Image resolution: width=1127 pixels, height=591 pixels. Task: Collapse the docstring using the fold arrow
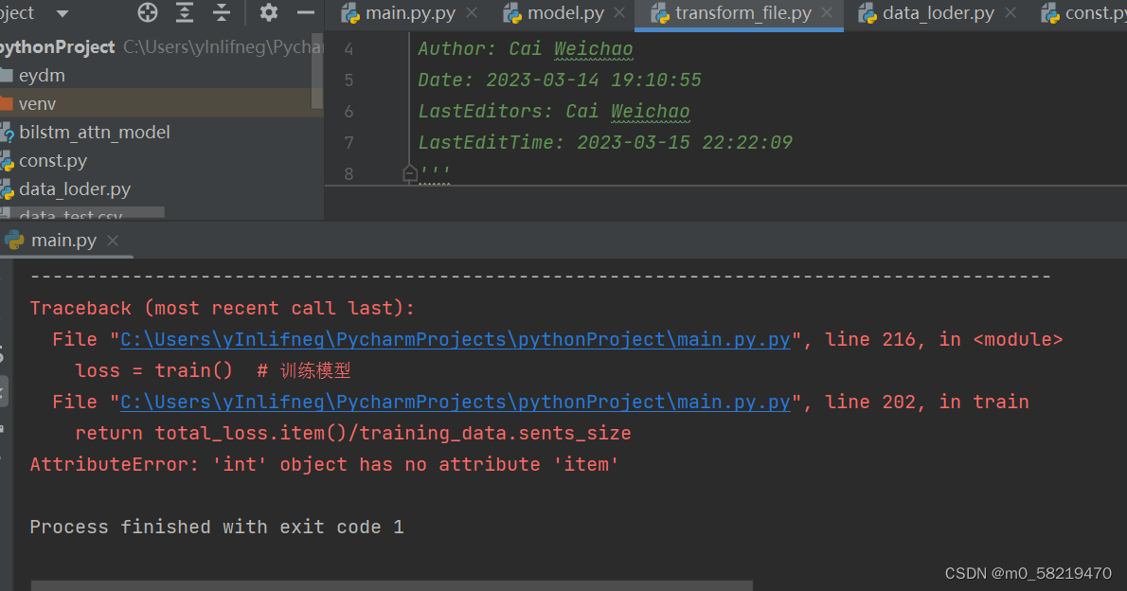[x=409, y=172]
